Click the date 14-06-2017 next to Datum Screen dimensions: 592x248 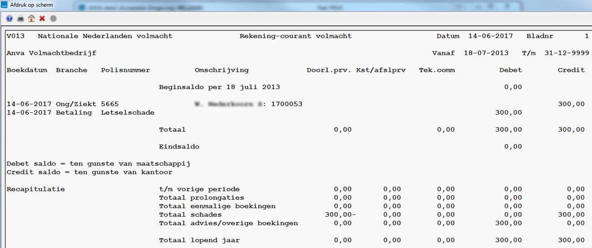(490, 36)
